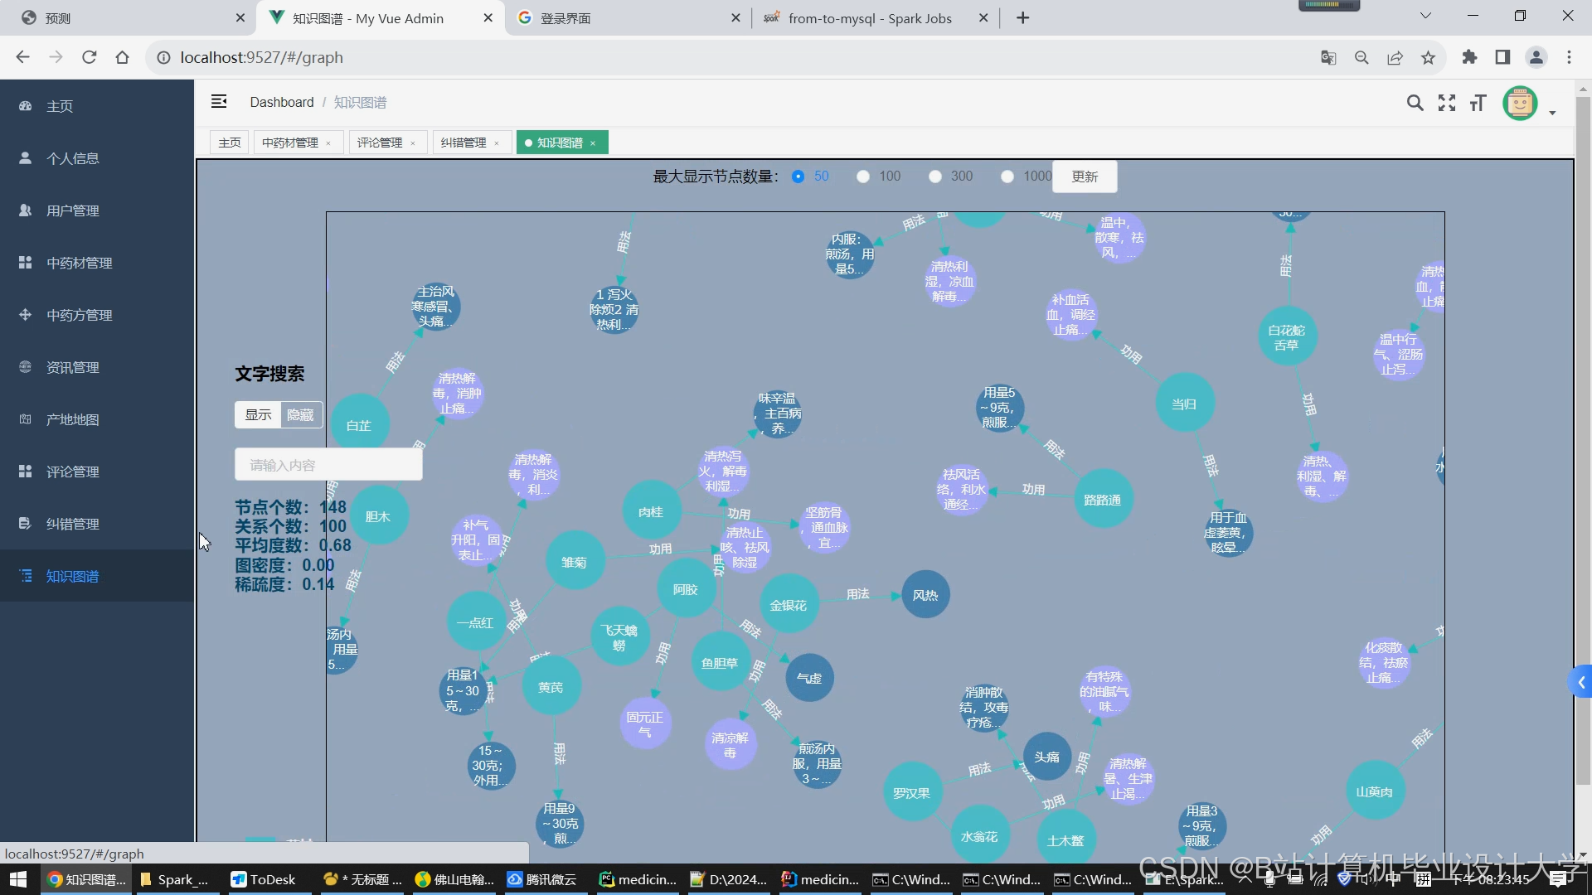Open the 产地地图 sidebar item
The image size is (1592, 895).
(72, 419)
